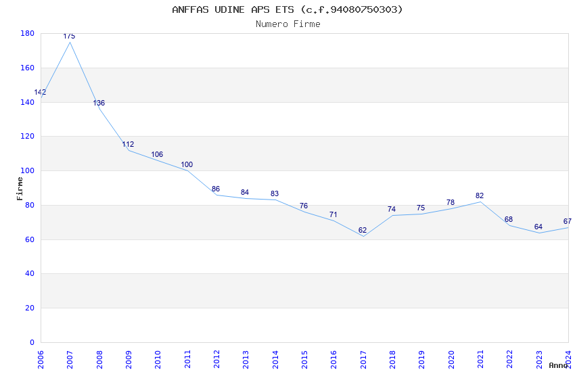
Task: Click the y-axis value 20
Action: point(30,308)
